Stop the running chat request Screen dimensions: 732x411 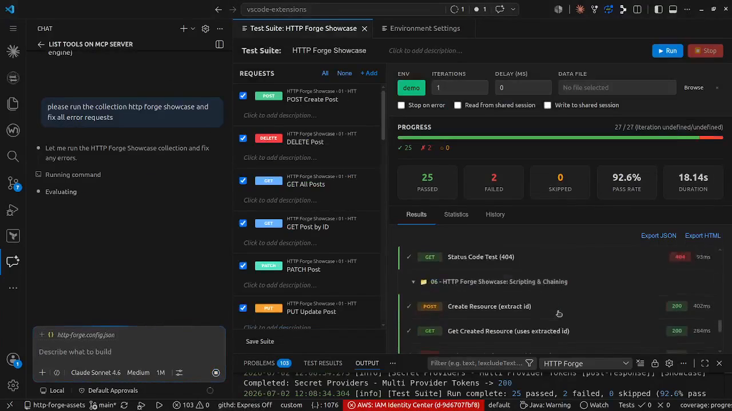(x=216, y=373)
